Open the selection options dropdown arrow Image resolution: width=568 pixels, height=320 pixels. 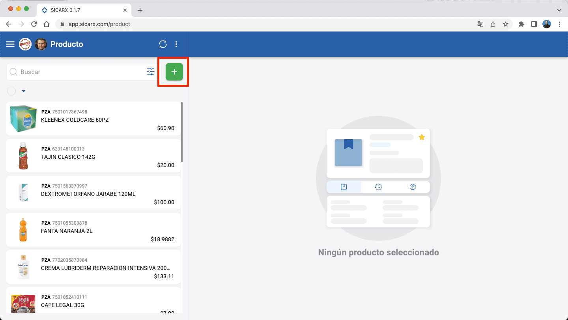[23, 91]
